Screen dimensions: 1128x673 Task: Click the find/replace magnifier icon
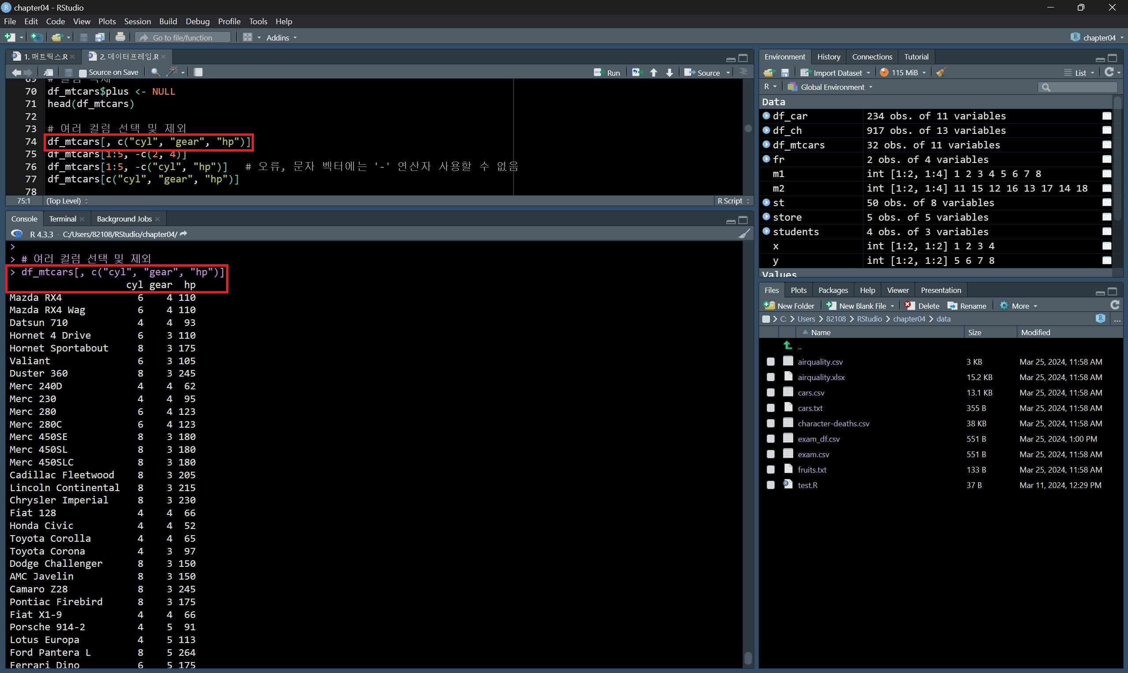(x=155, y=72)
